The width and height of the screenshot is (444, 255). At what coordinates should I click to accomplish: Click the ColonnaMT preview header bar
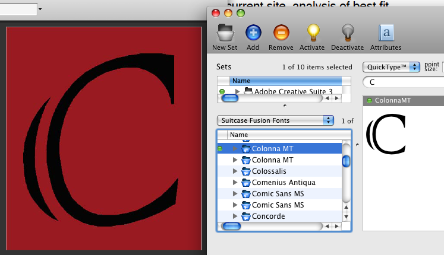(404, 101)
